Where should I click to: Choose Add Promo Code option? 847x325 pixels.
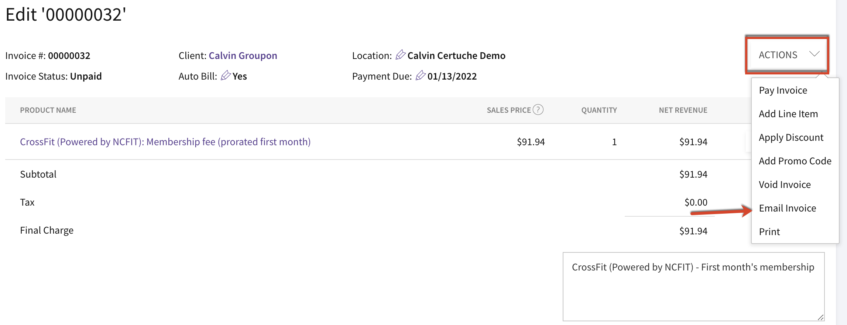(795, 161)
